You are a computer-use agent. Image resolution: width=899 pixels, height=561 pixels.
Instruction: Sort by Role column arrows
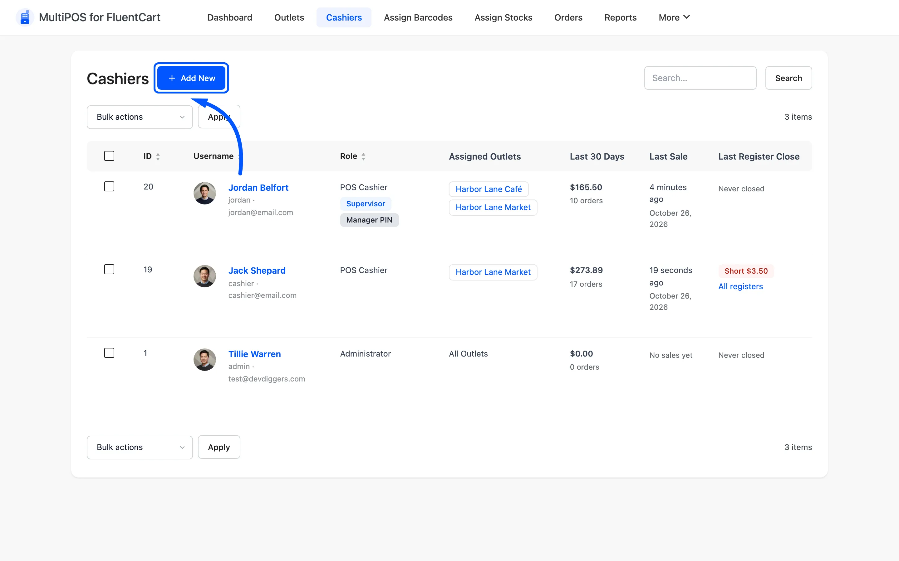(x=363, y=156)
